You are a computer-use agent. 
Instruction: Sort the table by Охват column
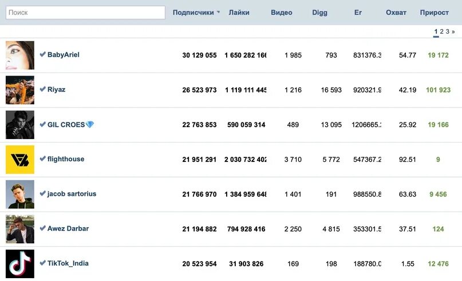pyautogui.click(x=396, y=13)
